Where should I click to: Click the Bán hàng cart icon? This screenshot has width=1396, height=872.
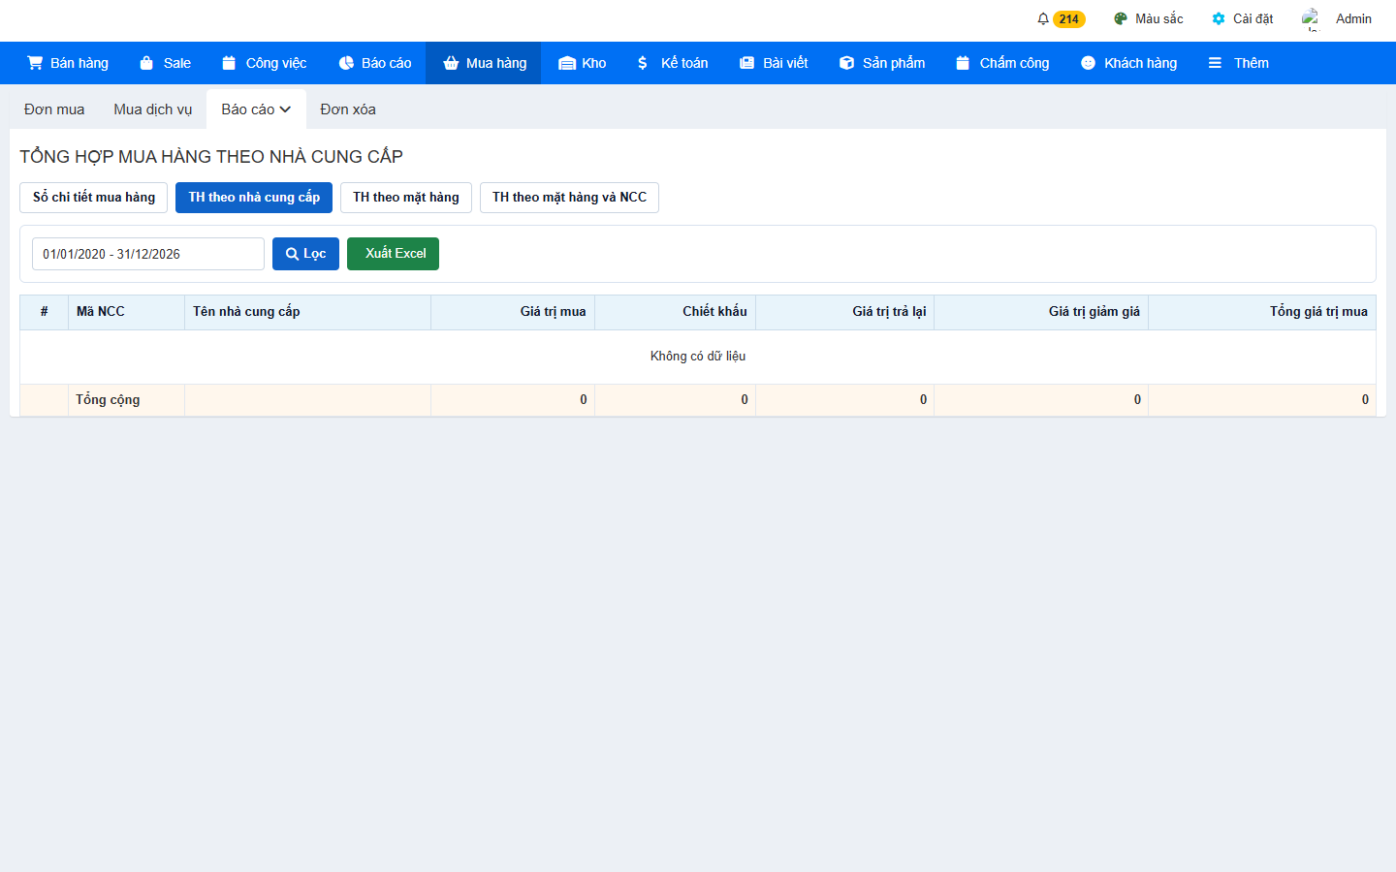(35, 63)
